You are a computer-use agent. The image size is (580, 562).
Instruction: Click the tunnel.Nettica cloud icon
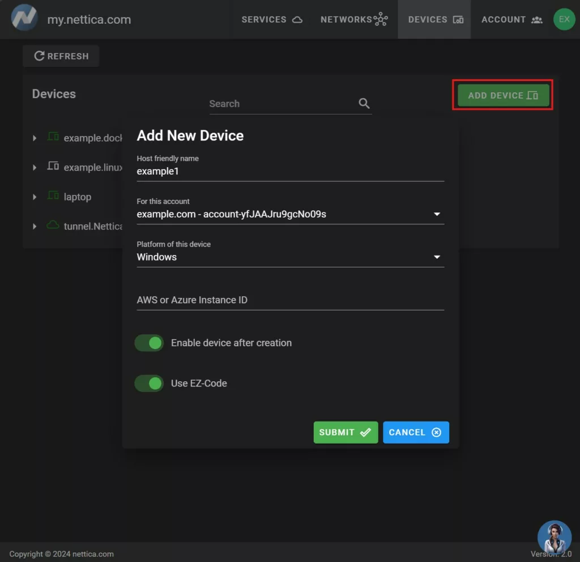point(53,225)
